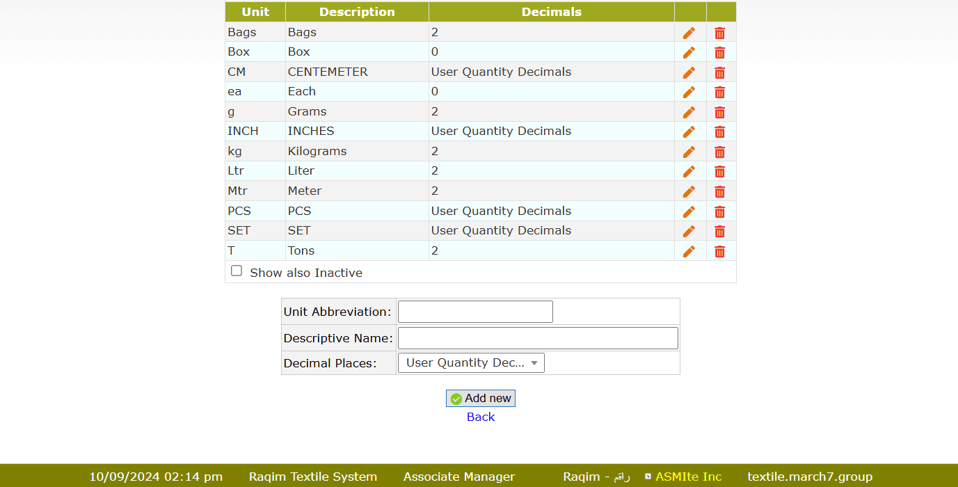Follow the Back link
Viewport: 958px width, 487px height.
(x=481, y=417)
